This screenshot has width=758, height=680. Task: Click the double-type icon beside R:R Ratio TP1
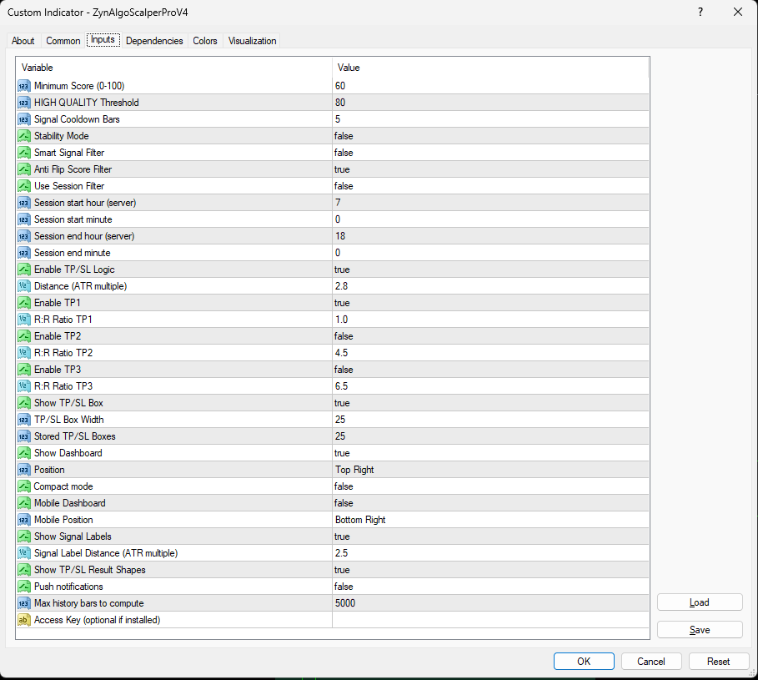point(23,320)
